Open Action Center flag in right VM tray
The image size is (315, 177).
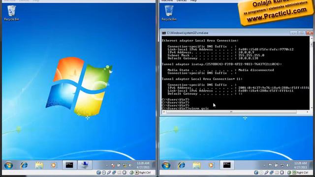pos(271,165)
